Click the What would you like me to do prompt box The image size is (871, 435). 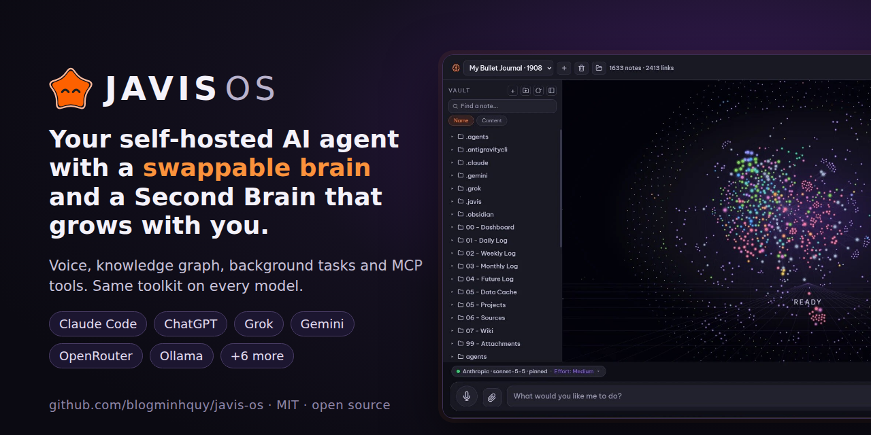pos(689,396)
